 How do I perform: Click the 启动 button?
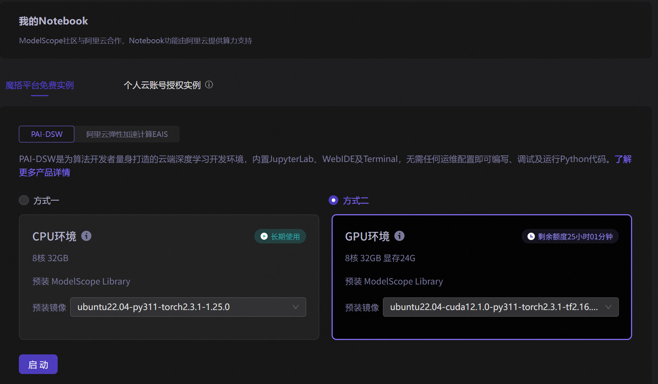point(38,364)
